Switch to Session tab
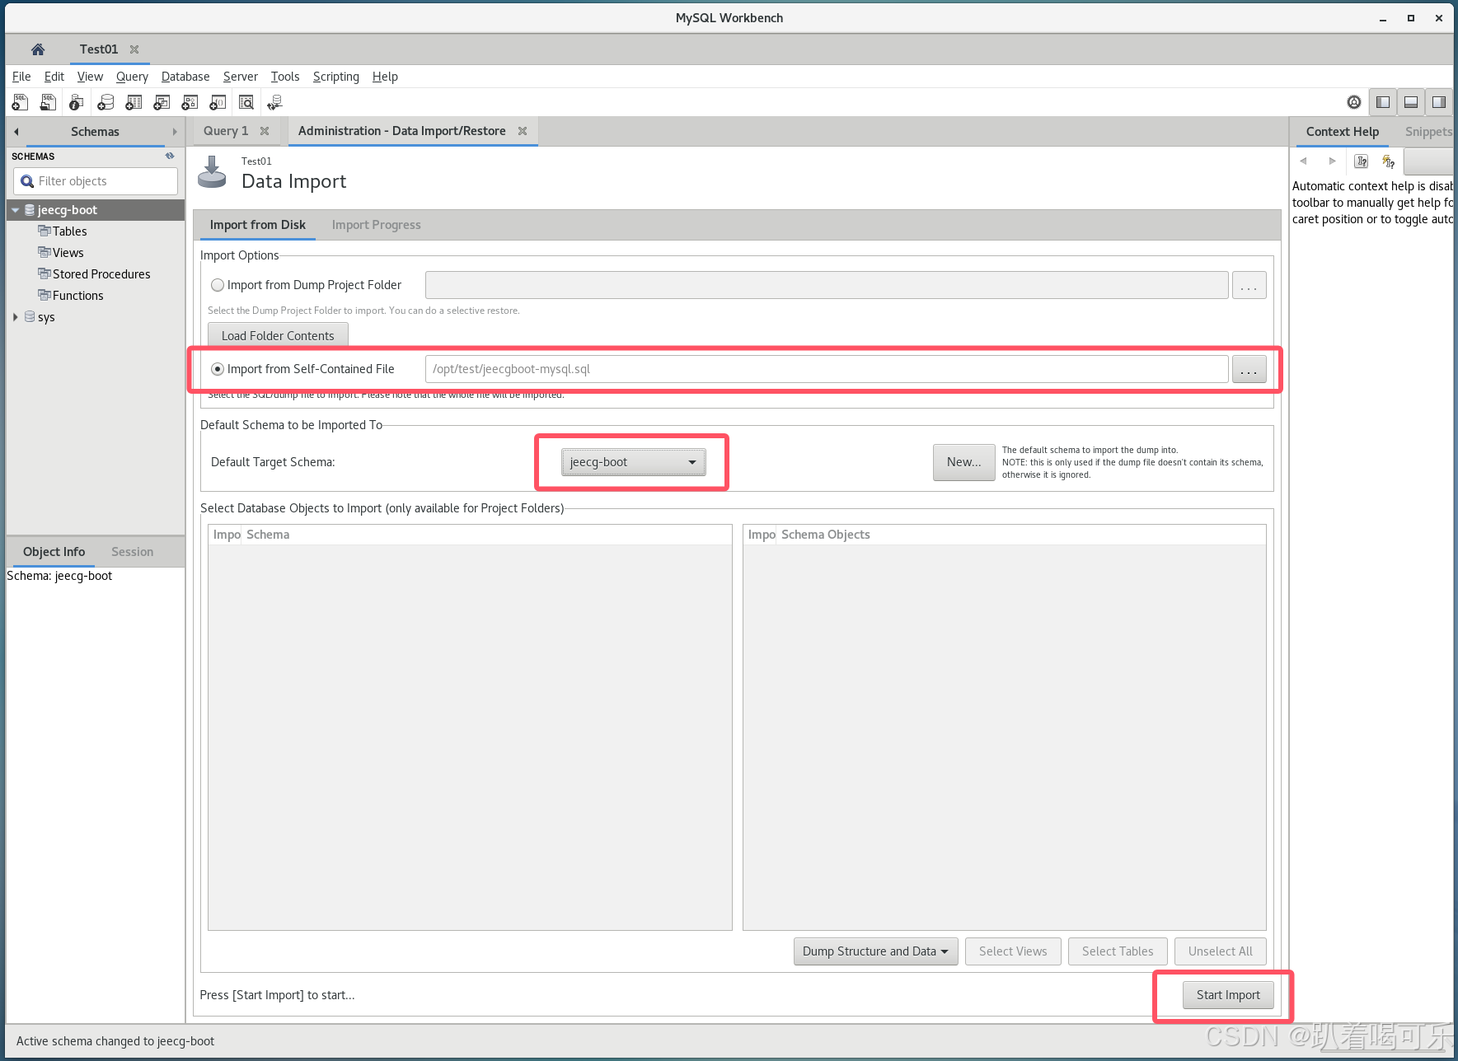This screenshot has height=1061, width=1458. (132, 552)
